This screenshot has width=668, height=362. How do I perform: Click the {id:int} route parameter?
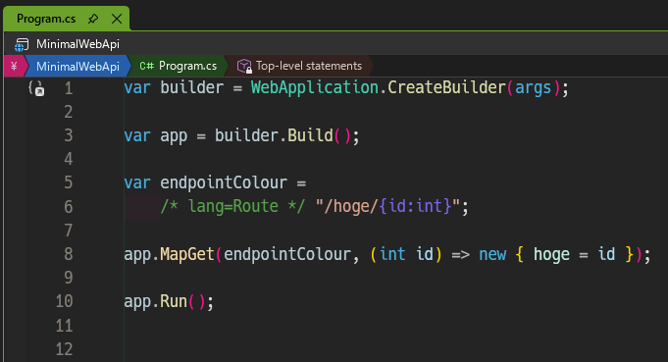pyautogui.click(x=415, y=207)
